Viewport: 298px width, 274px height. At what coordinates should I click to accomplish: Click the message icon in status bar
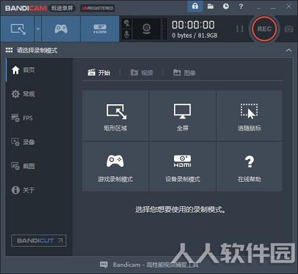click(104, 264)
